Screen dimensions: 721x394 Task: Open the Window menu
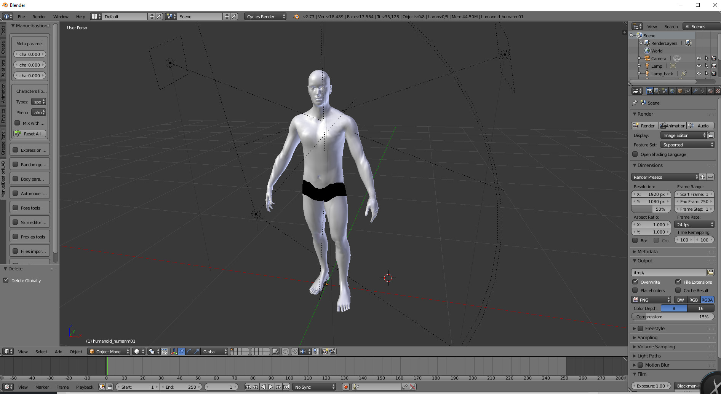(x=61, y=16)
